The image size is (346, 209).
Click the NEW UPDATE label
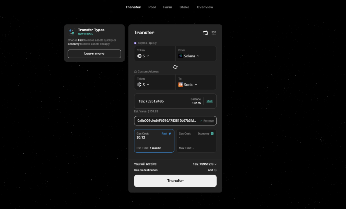coord(85,34)
